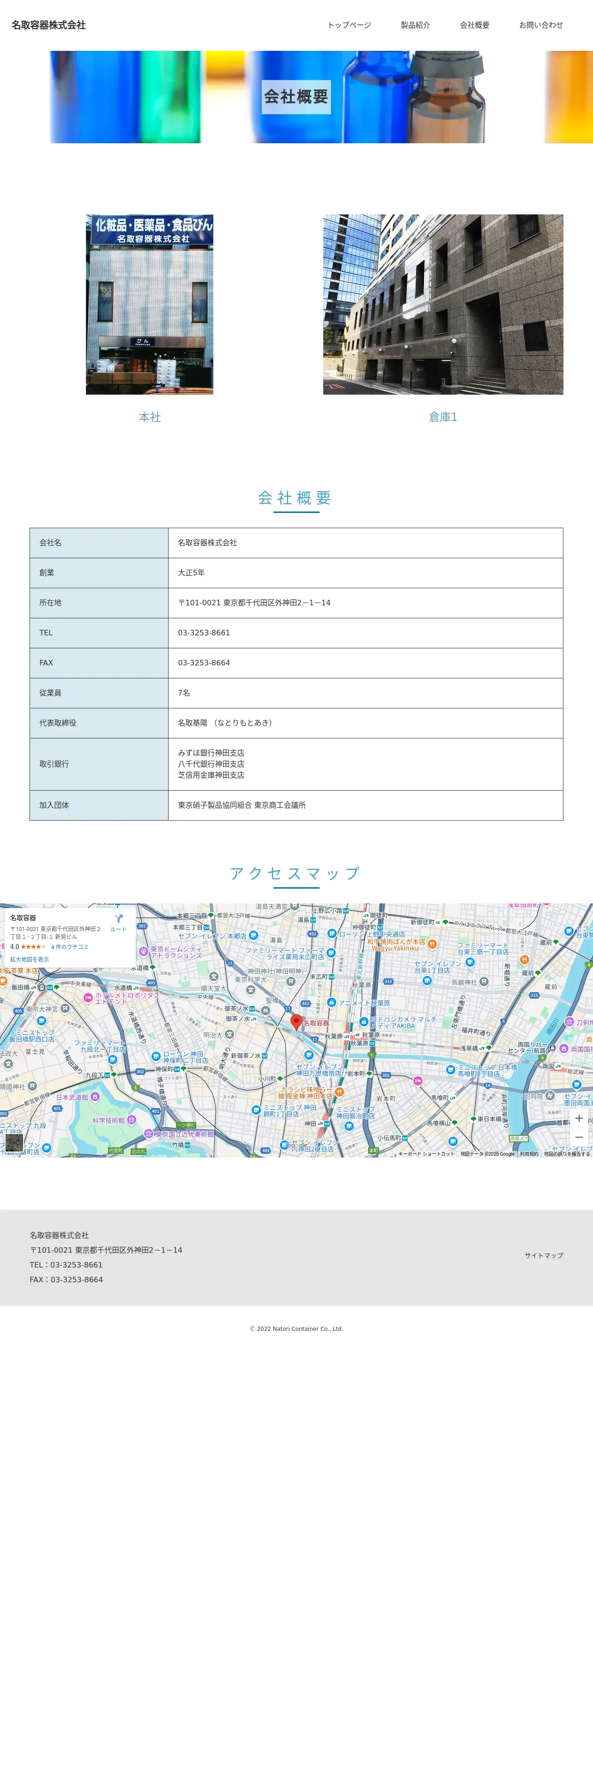Click the 科学技術館 museum marker
The image size is (593, 1780).
click(131, 1120)
